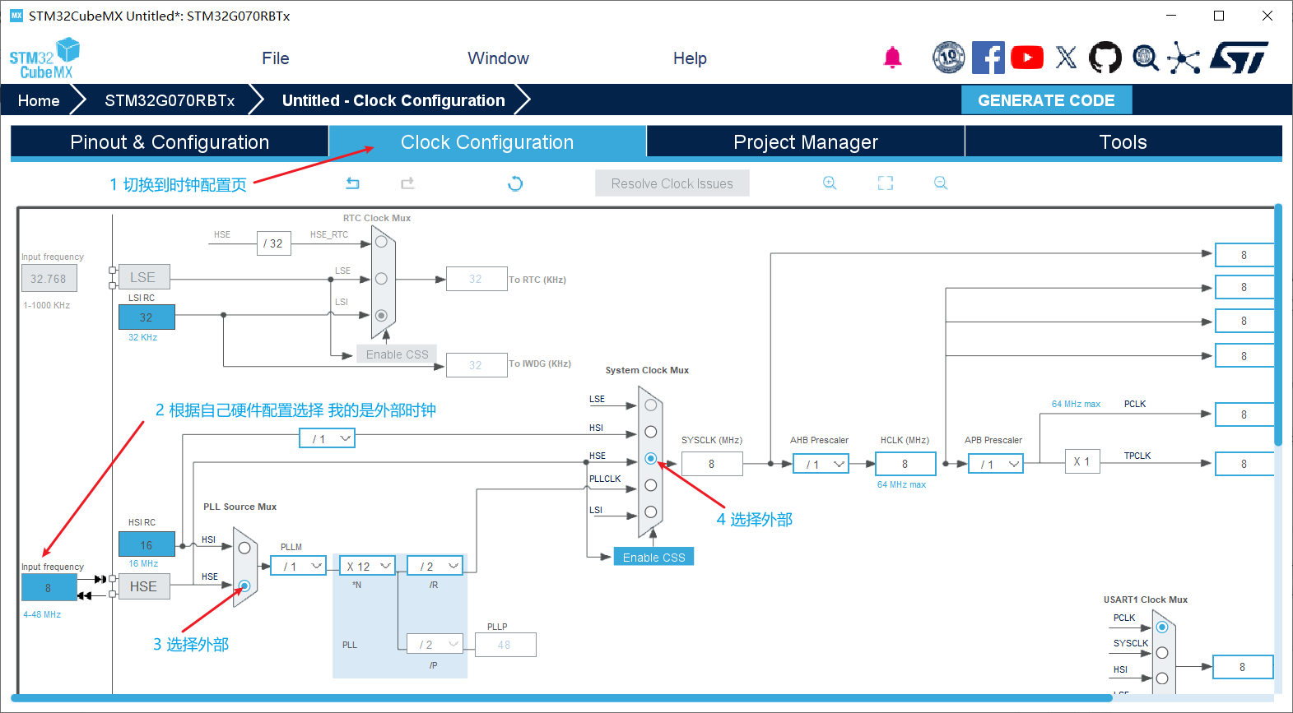Click the undo arrow icon in toolbar

coord(352,183)
